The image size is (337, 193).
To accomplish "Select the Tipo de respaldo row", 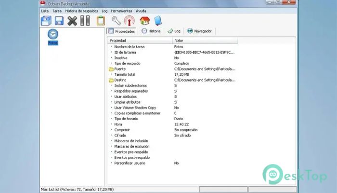I will (x=172, y=64).
